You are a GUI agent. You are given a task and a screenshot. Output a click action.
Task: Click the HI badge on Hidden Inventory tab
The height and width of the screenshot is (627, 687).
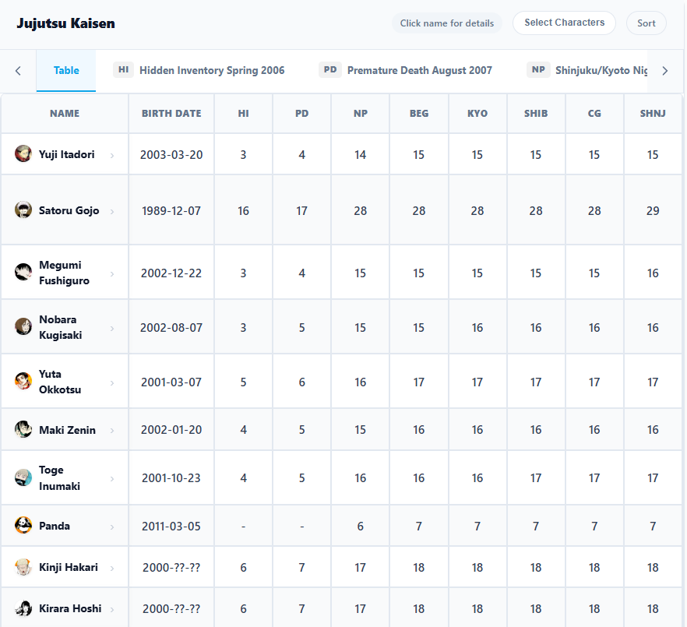tap(124, 69)
